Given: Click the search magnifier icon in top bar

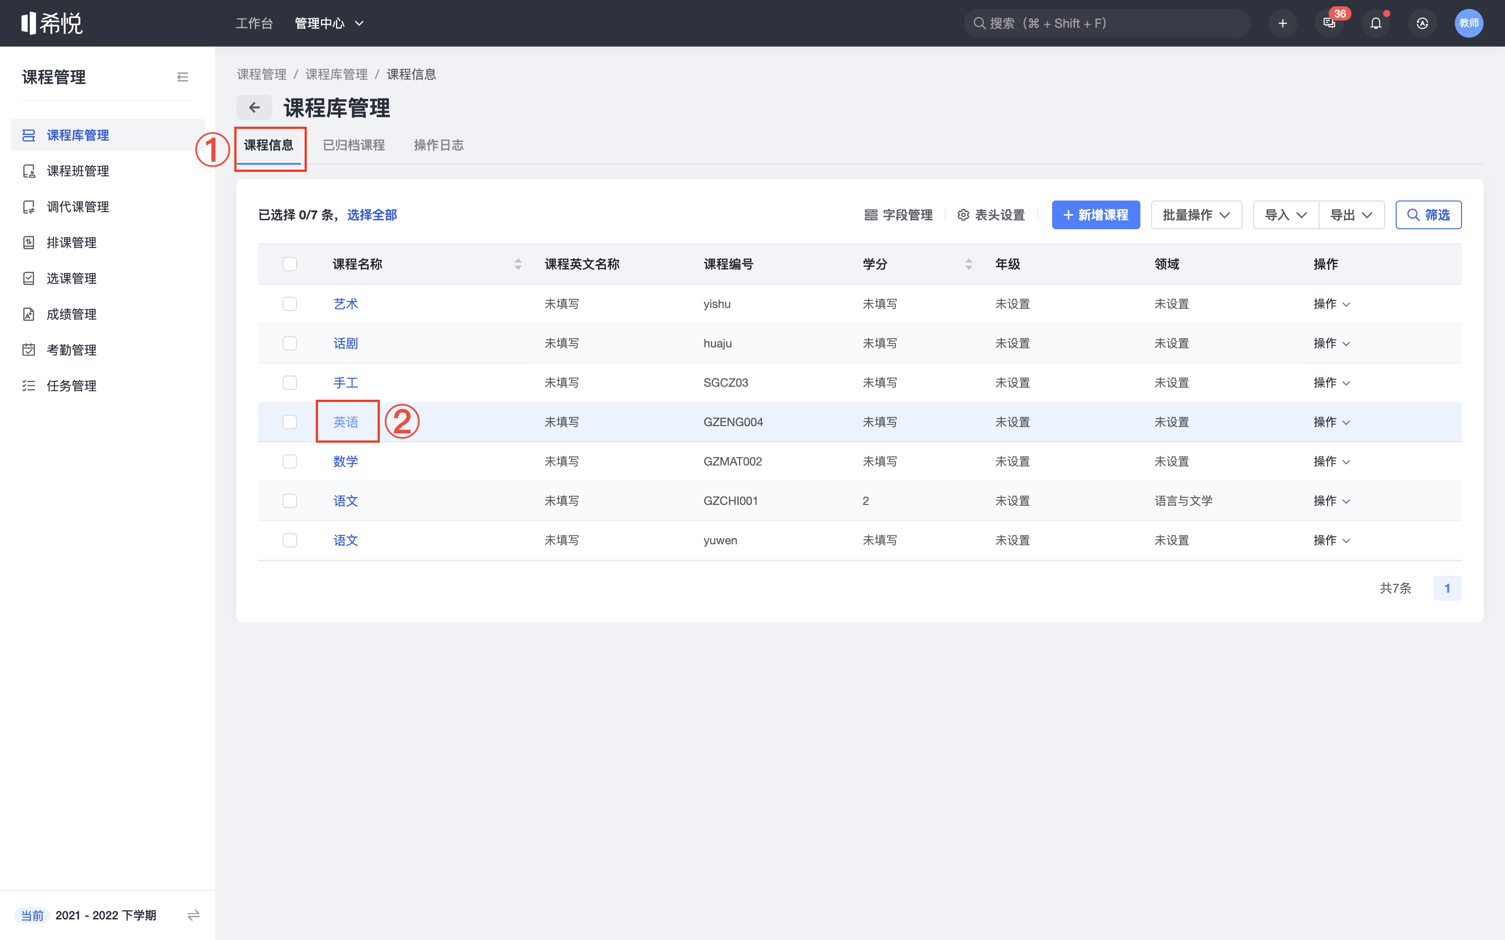Looking at the screenshot, I should (980, 23).
